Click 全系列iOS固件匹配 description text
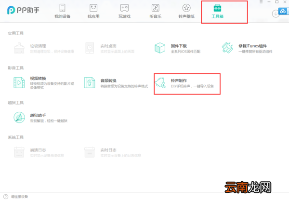Screen dimensions: 289x201 tap(185, 52)
